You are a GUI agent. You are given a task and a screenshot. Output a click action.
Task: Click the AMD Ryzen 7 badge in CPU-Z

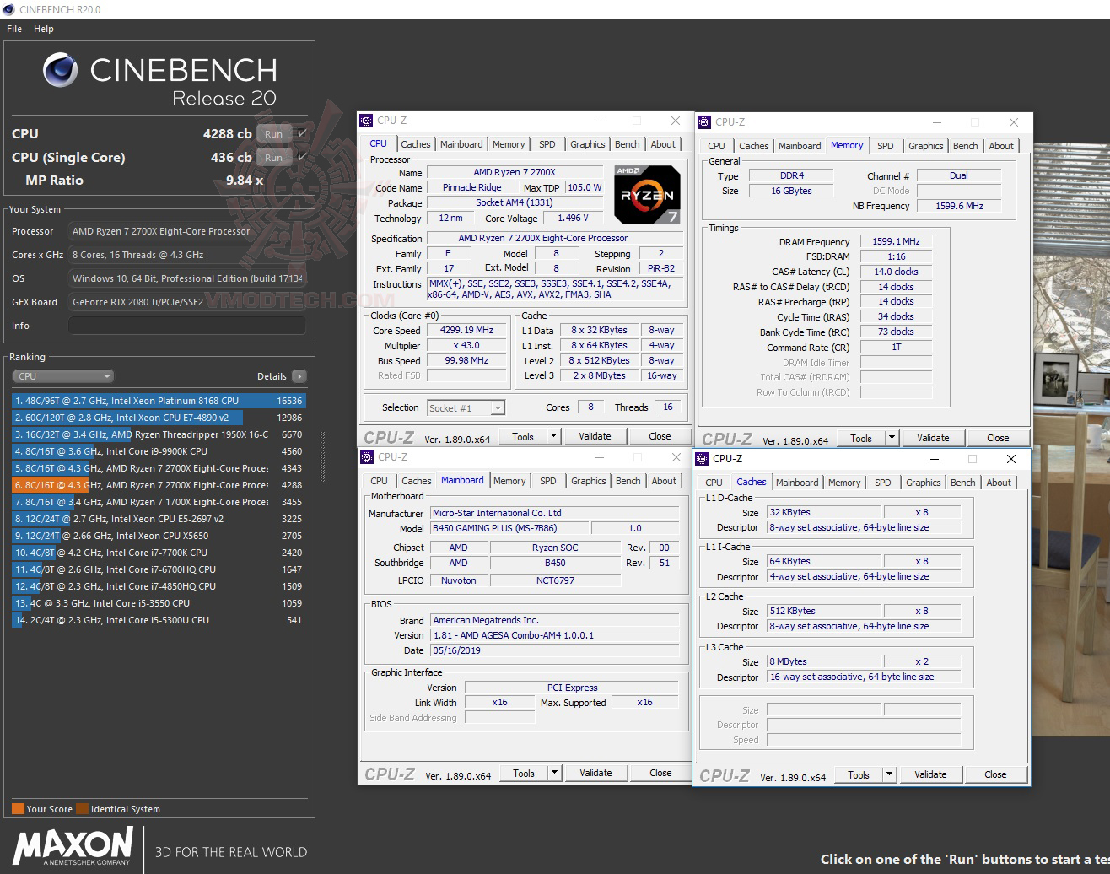click(x=646, y=195)
